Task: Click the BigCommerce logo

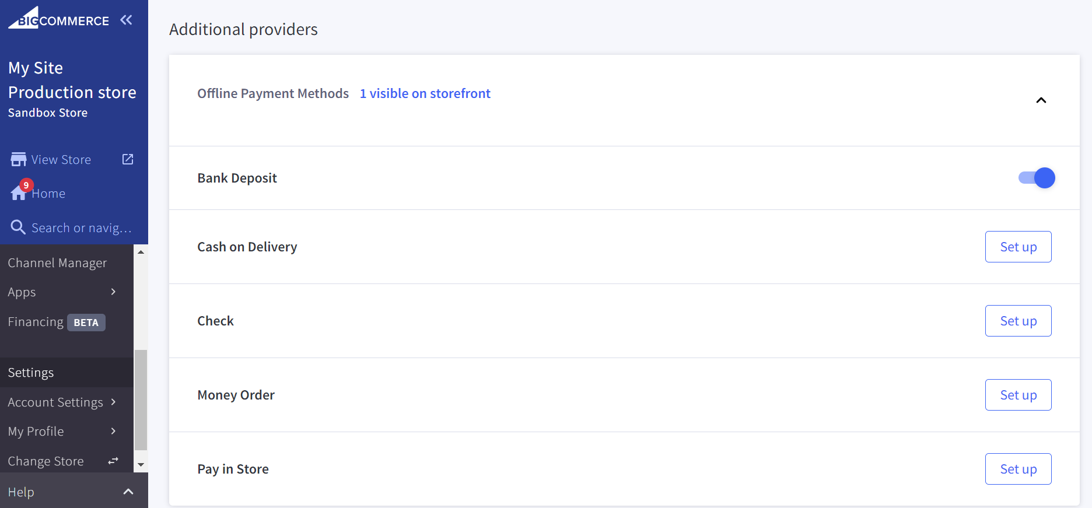Action: coord(58,19)
